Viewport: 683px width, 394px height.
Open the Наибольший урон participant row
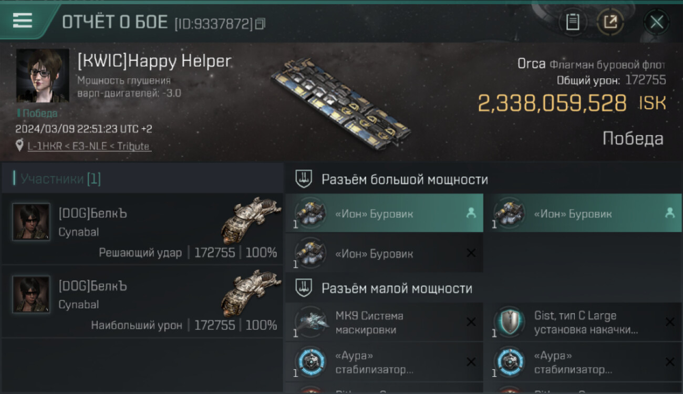point(142,302)
